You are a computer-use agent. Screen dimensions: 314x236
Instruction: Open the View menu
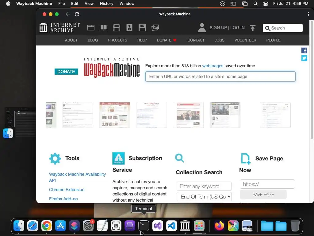coord(89,4)
